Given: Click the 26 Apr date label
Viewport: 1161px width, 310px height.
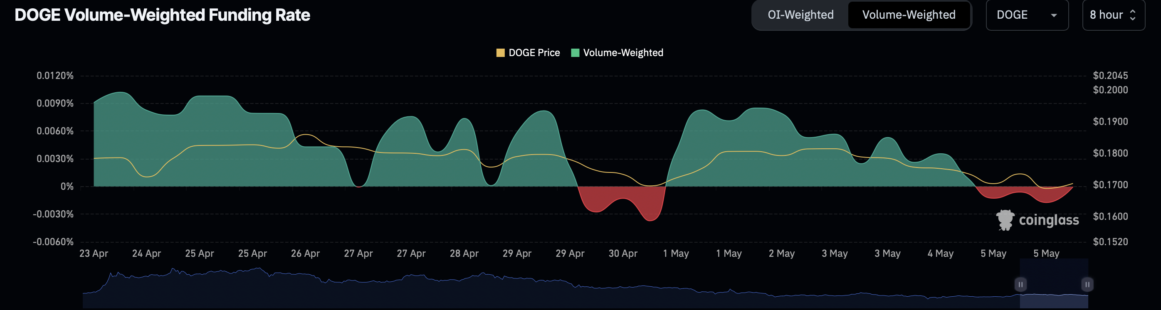Looking at the screenshot, I should (305, 253).
